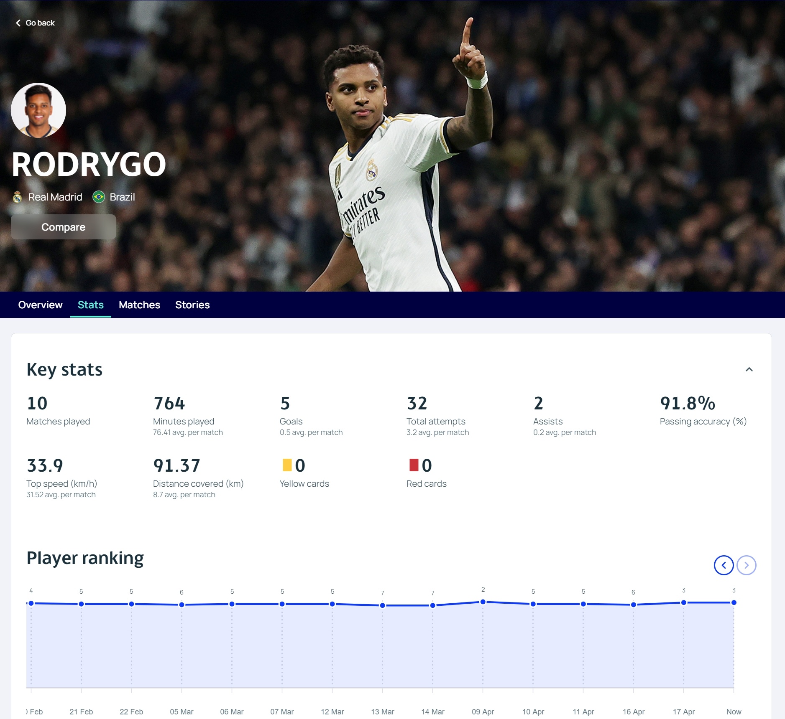This screenshot has width=785, height=719.
Task: Click the Real Madrid crest icon
Action: (17, 197)
